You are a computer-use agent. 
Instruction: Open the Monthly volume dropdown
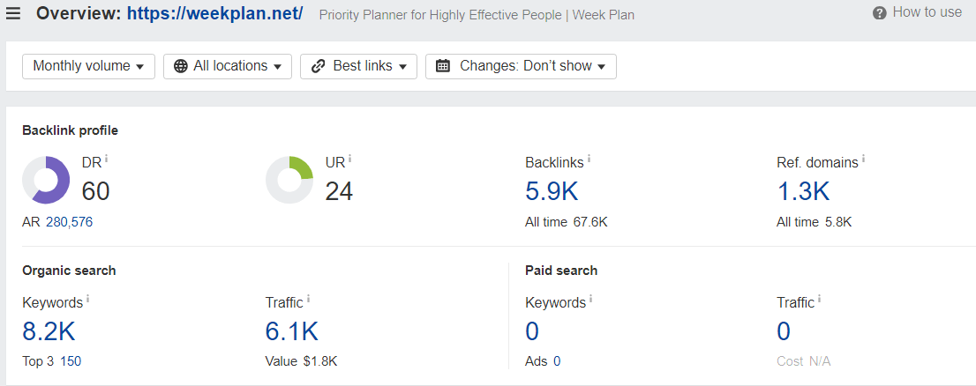point(88,66)
